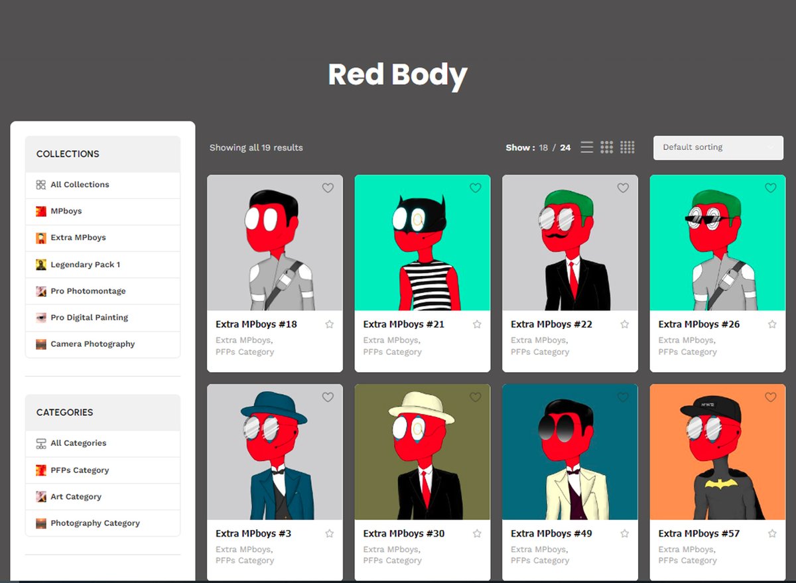
Task: Star the Extra MPboys #49 item
Action: click(x=624, y=533)
